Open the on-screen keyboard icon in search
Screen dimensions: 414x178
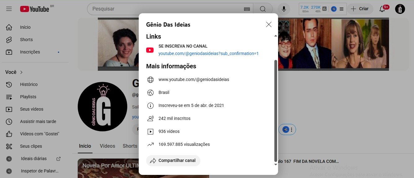(x=247, y=9)
